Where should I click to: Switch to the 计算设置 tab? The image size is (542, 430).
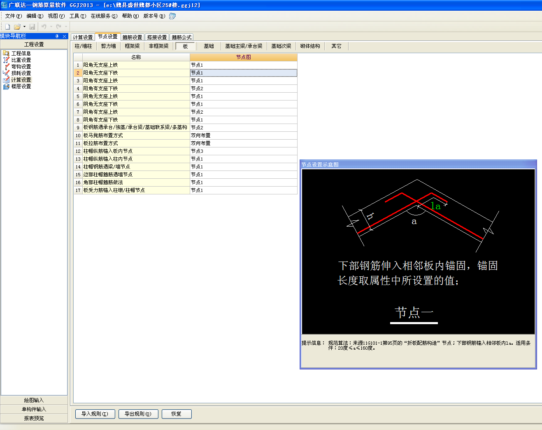pyautogui.click(x=83, y=37)
